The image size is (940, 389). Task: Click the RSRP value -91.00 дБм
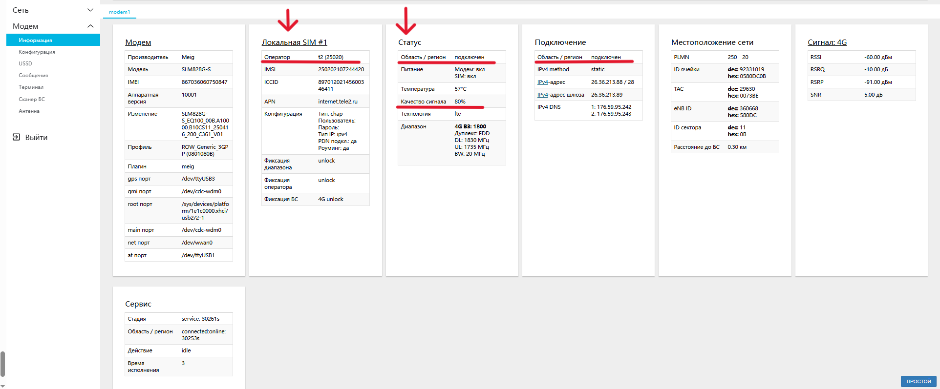[x=878, y=82]
